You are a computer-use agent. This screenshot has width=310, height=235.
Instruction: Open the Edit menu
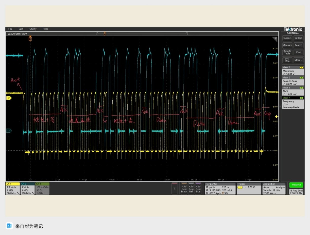(21, 29)
